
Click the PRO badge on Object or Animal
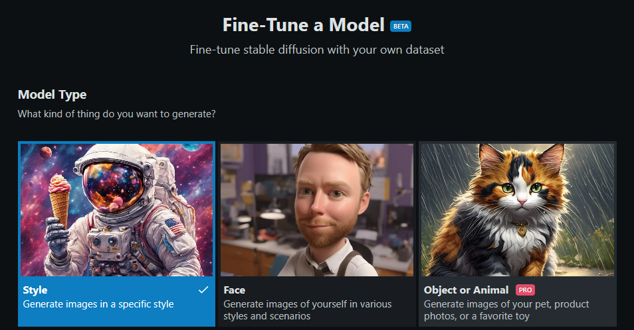(525, 290)
